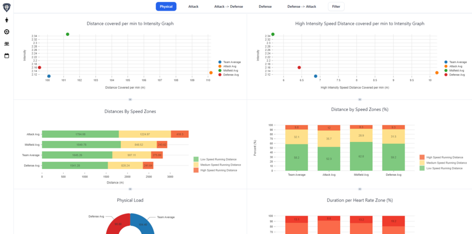472x234 pixels.
Task: Switch to the Attack tab
Action: click(x=193, y=6)
